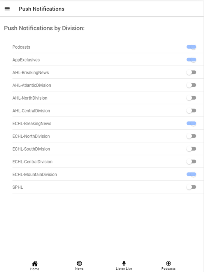Tap the News globe icon
This screenshot has height=272, width=204.
[79, 264]
